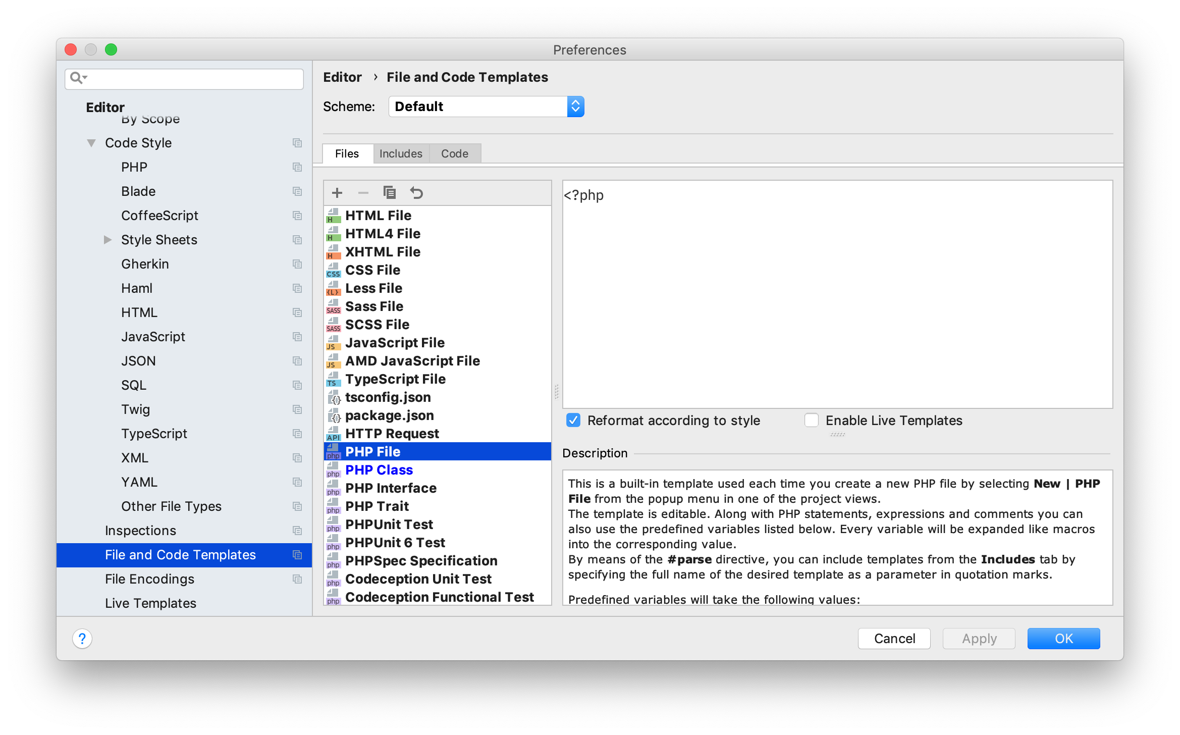
Task: Click the Copy Template icon
Action: click(x=390, y=193)
